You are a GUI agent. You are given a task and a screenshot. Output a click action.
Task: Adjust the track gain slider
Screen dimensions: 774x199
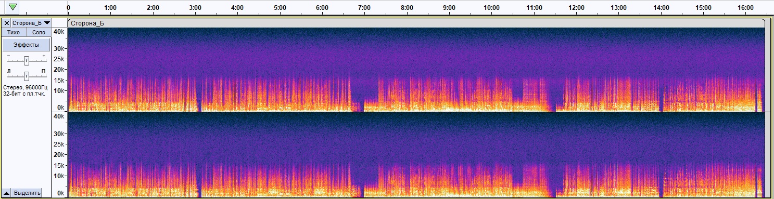[x=26, y=61]
